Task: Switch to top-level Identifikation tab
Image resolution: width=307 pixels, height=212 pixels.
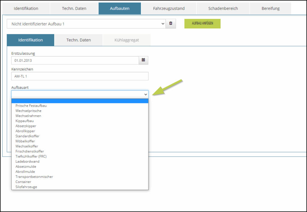Action: 26,8
